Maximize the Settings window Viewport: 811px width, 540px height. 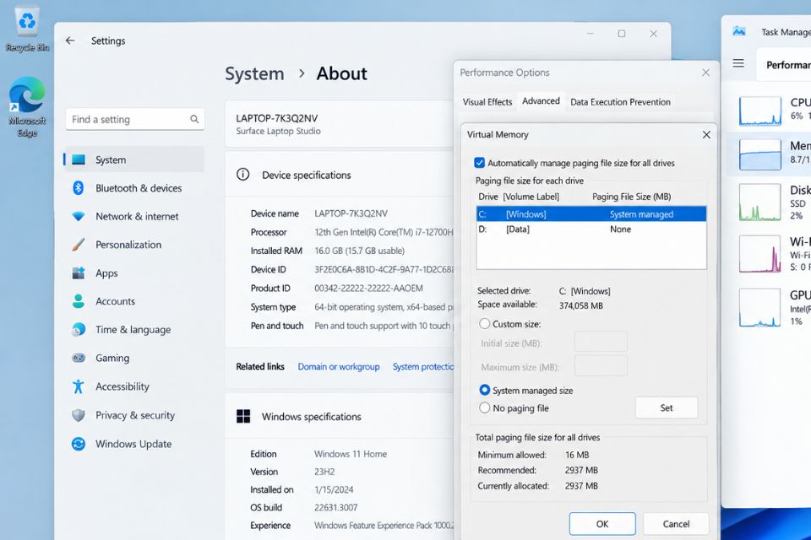click(622, 34)
